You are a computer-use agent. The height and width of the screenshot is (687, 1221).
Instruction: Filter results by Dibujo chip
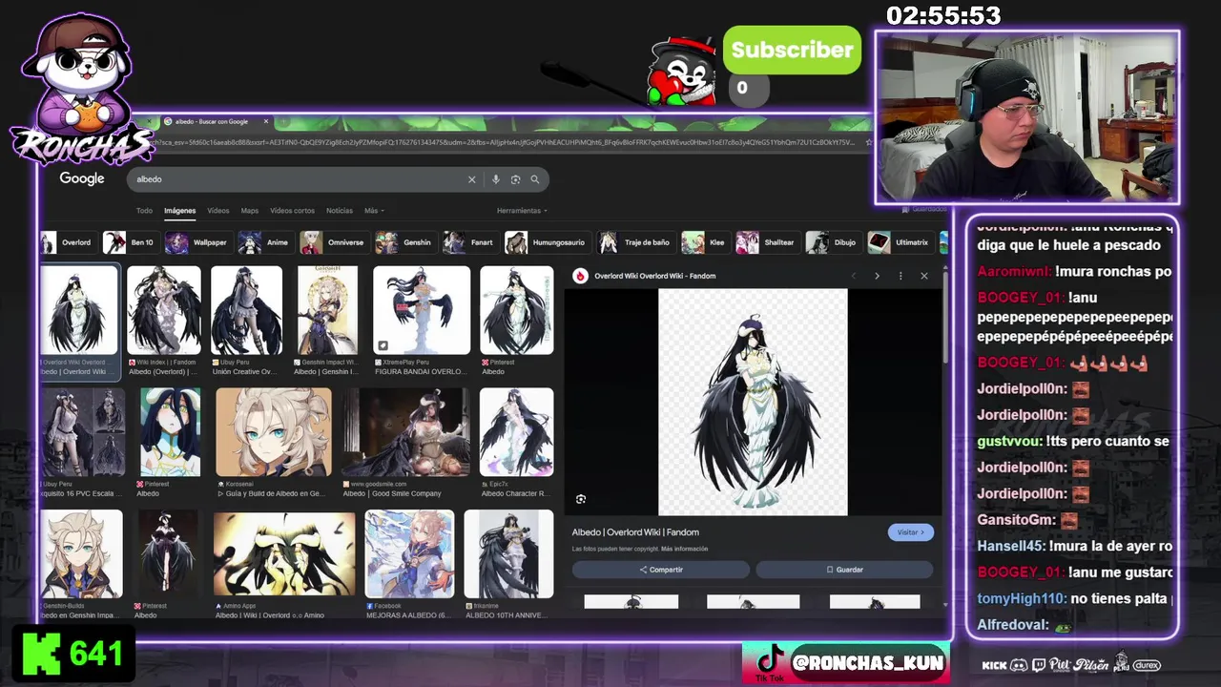click(x=833, y=242)
